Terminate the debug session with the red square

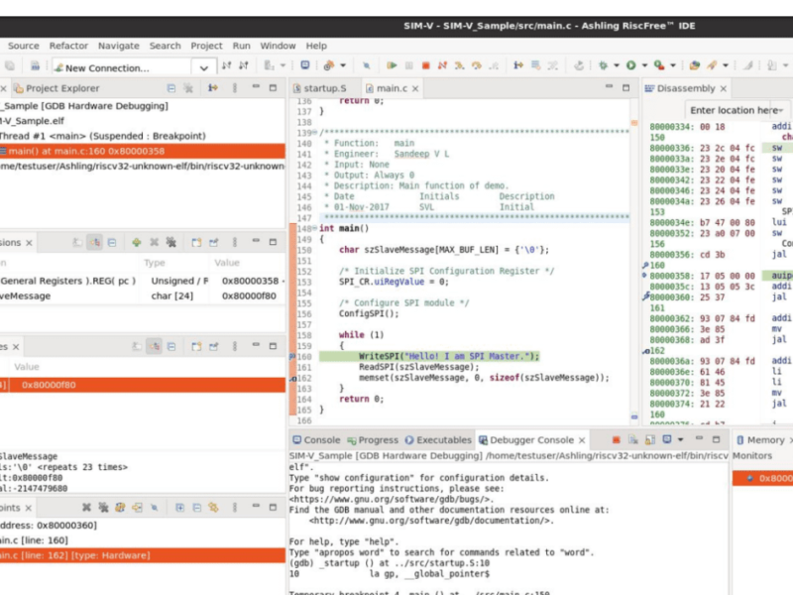pyautogui.click(x=424, y=66)
